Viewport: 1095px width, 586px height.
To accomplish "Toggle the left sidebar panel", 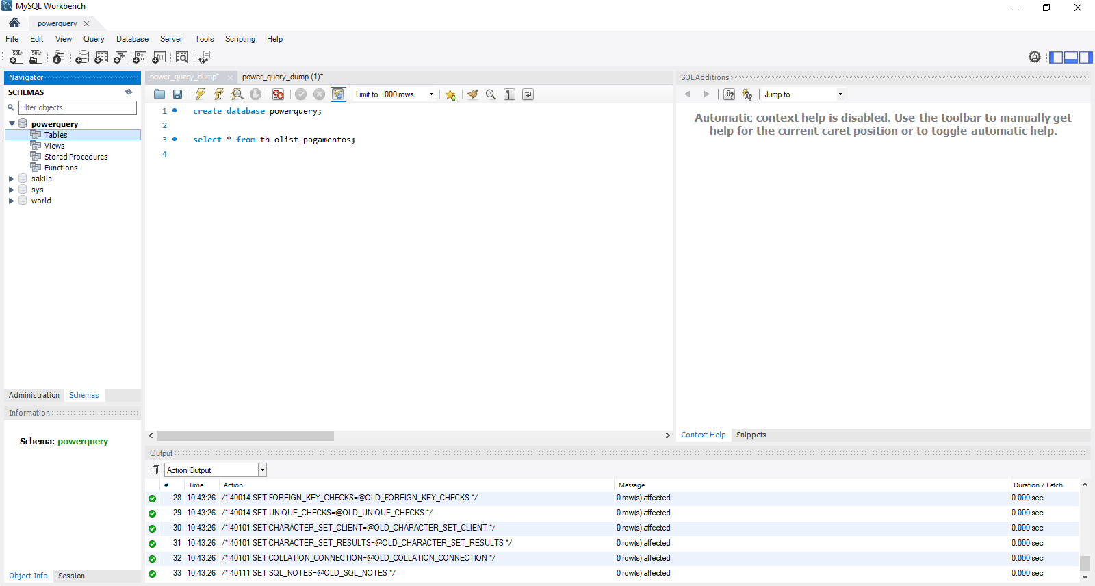I will click(x=1056, y=58).
